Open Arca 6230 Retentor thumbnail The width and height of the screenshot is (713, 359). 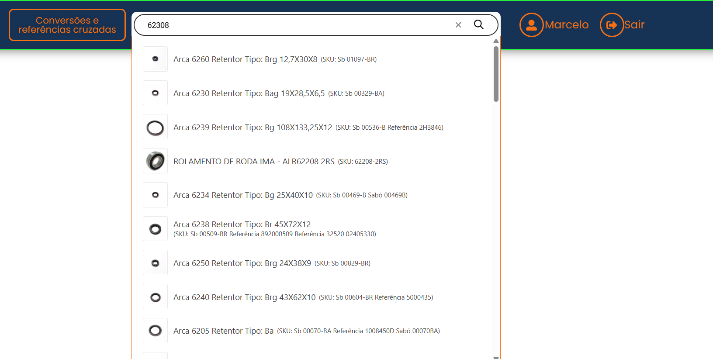(x=155, y=93)
